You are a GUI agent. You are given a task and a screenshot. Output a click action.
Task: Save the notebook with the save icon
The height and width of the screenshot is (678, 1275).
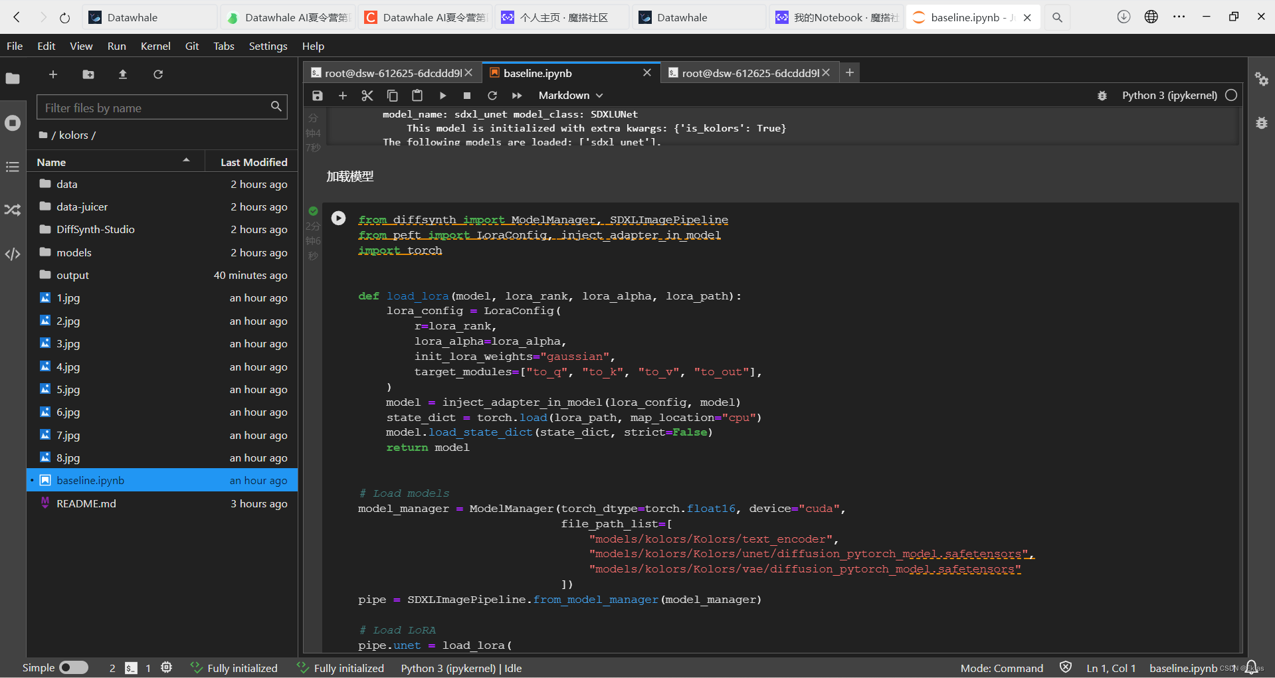click(x=318, y=96)
